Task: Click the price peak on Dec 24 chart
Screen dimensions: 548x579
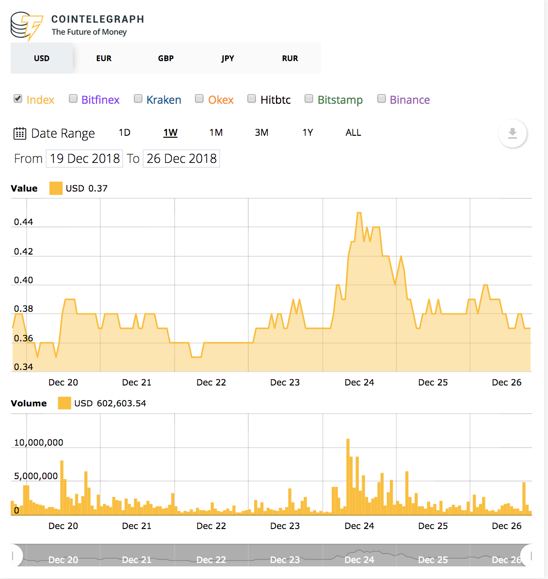Action: [359, 213]
